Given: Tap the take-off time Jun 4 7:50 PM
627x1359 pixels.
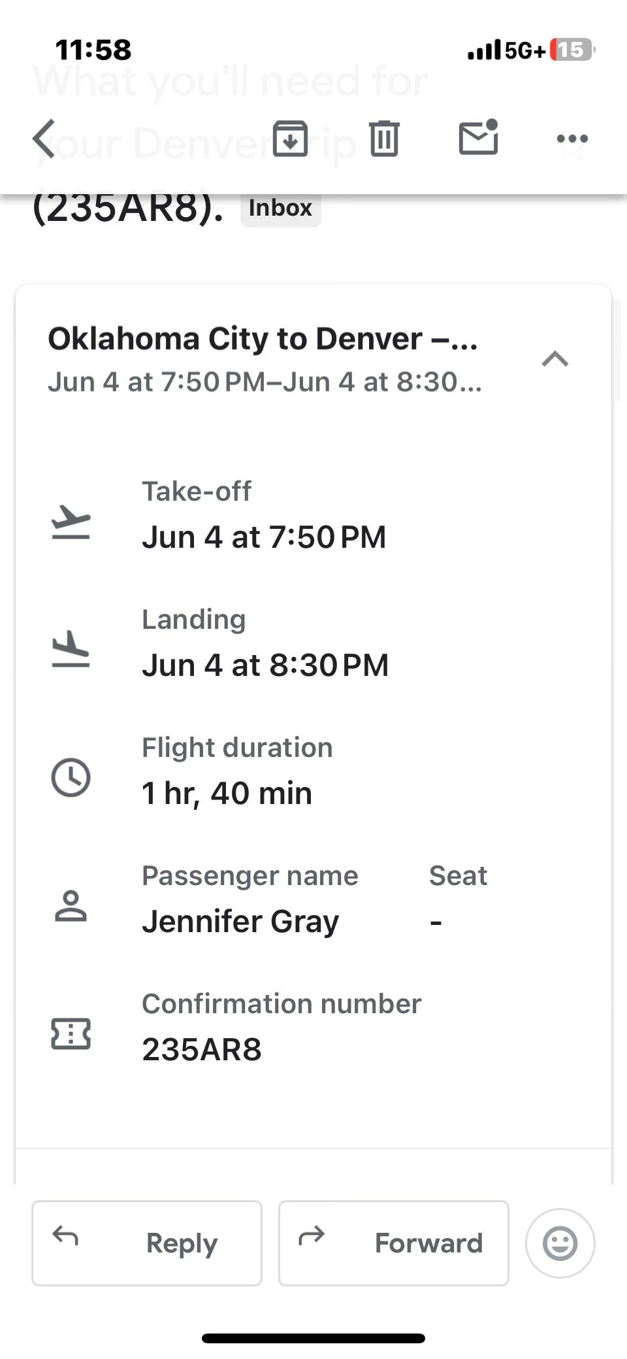Looking at the screenshot, I should [264, 537].
